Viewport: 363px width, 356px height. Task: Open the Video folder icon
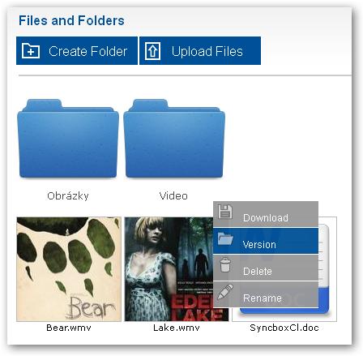pos(174,139)
